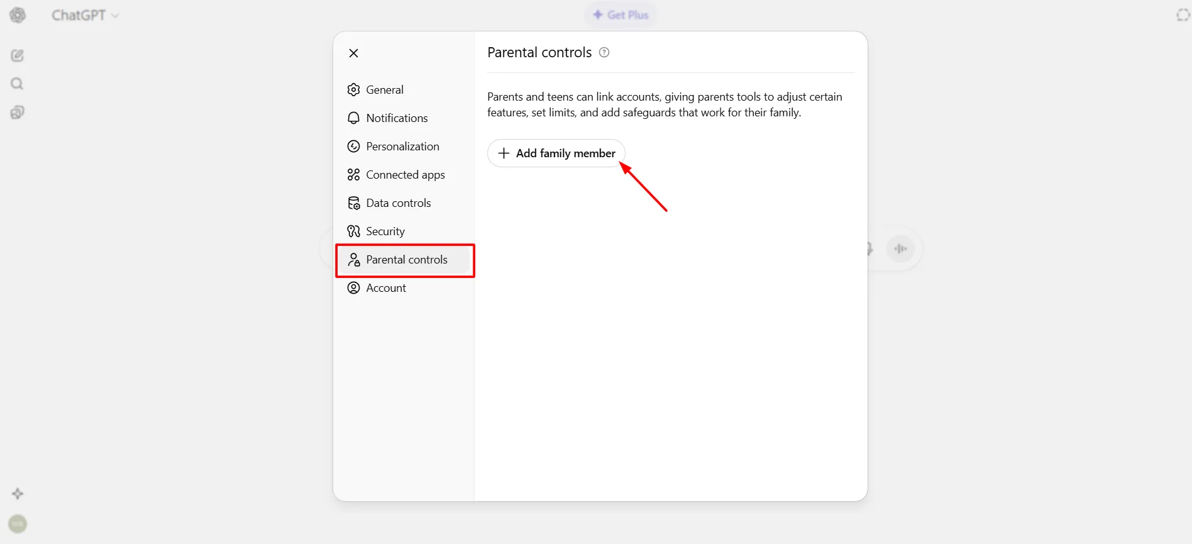Click the ChatGPT logo icon
1192x544 pixels.
[18, 15]
